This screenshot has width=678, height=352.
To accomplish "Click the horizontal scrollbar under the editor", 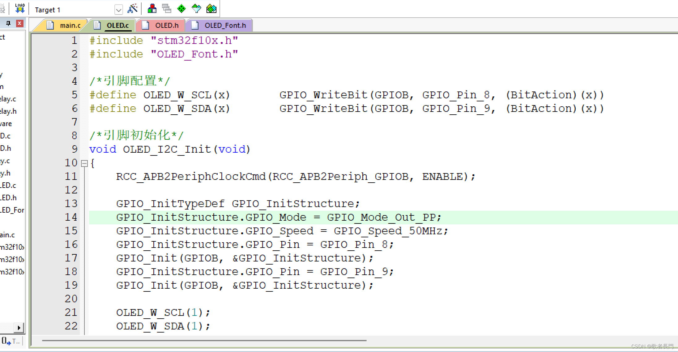I will (x=204, y=341).
